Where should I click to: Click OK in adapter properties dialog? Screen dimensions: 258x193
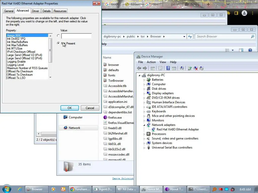pos(70,108)
